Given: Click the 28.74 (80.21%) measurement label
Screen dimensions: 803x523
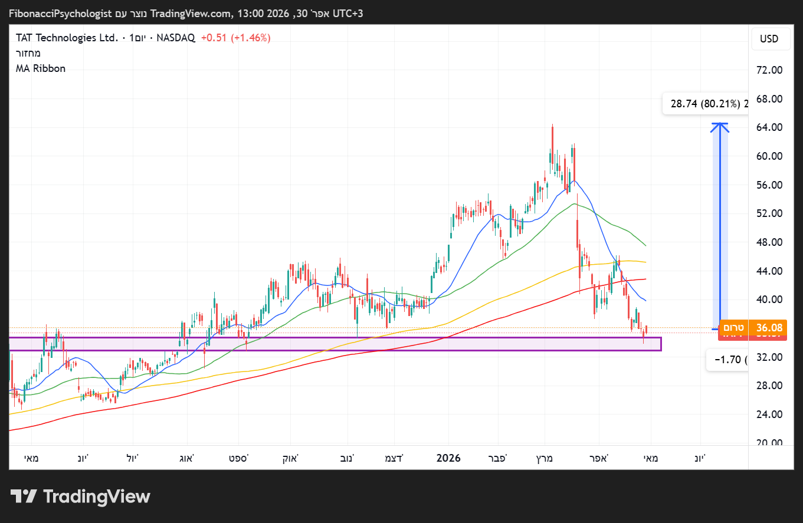Looking at the screenshot, I should click(x=705, y=104).
